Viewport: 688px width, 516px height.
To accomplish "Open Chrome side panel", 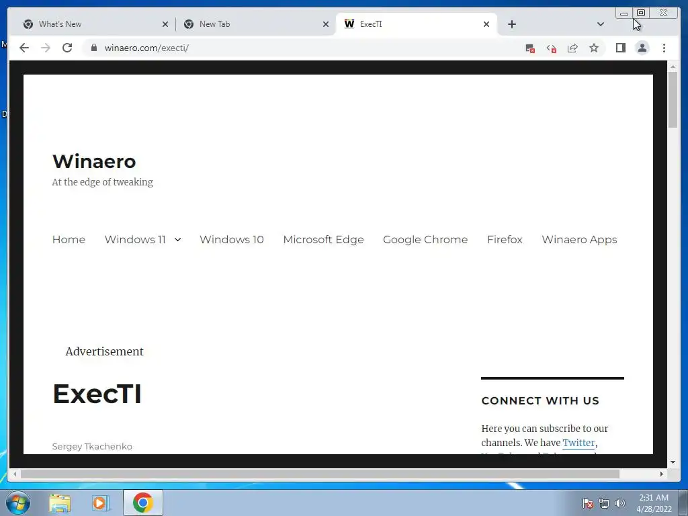I will (x=620, y=48).
